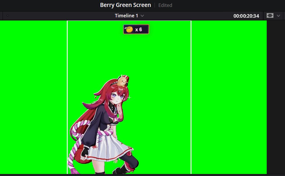
Task: Click the Berry Green Screen project title
Action: click(126, 5)
